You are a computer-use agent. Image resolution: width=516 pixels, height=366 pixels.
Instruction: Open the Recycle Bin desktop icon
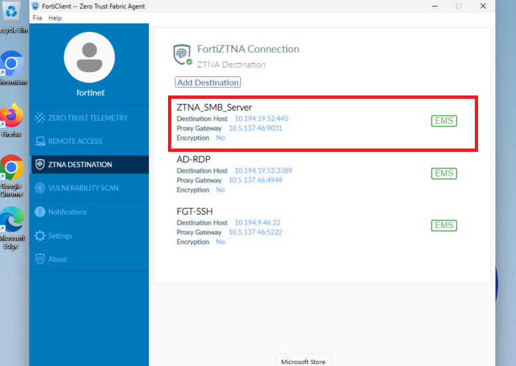pyautogui.click(x=13, y=18)
